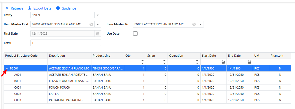Screen dimensions: 295x109
Task: Open the End Date filter calendar
Action: pyautogui.click(x=249, y=62)
